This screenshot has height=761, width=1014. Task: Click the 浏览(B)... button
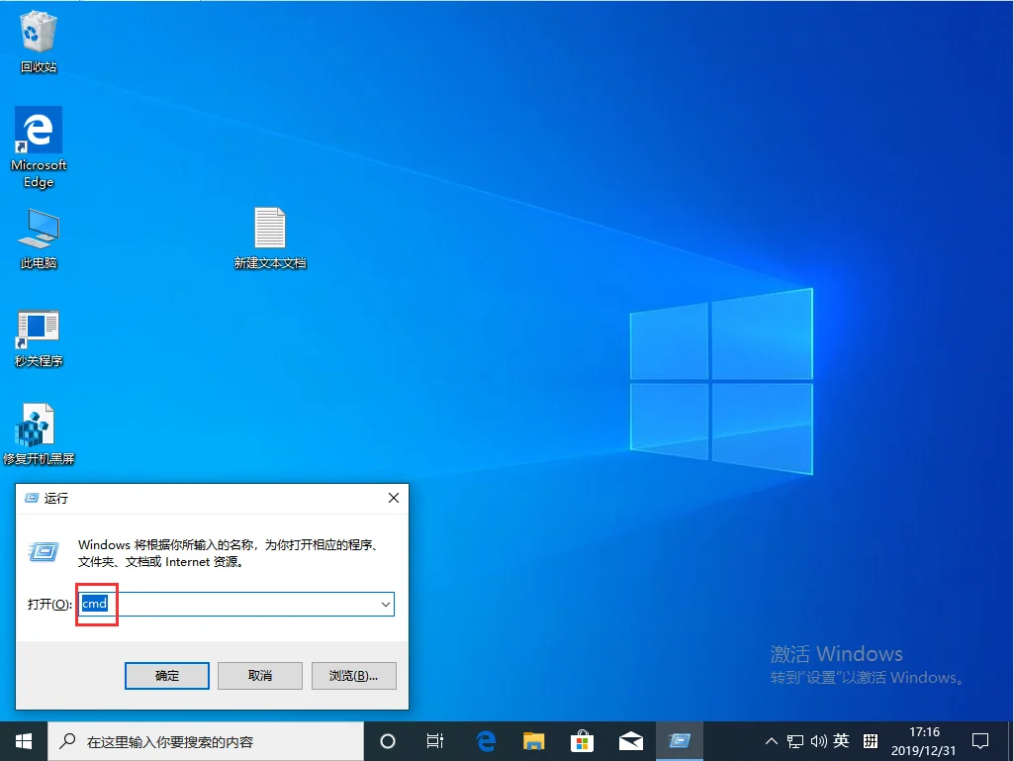click(x=354, y=676)
